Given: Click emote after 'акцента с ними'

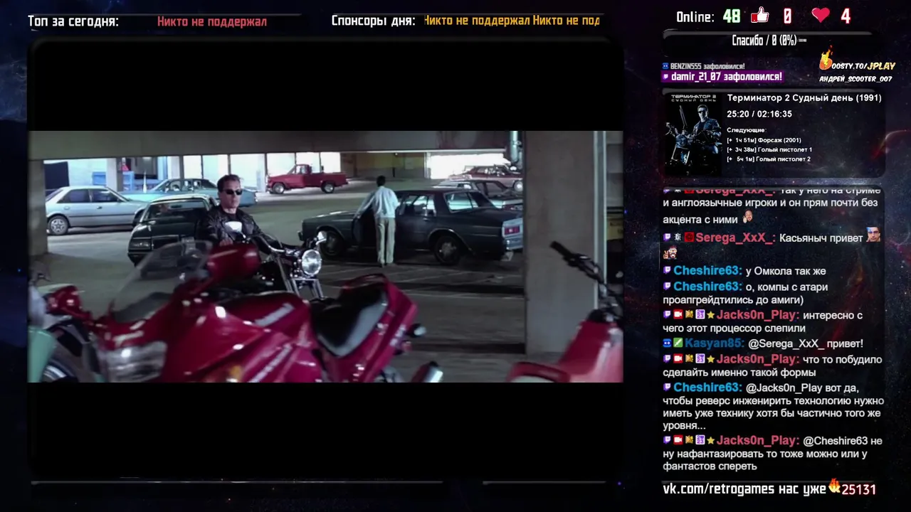Looking at the screenshot, I should pos(748,217).
